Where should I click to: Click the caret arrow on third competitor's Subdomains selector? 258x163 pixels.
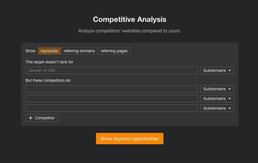coord(230,108)
